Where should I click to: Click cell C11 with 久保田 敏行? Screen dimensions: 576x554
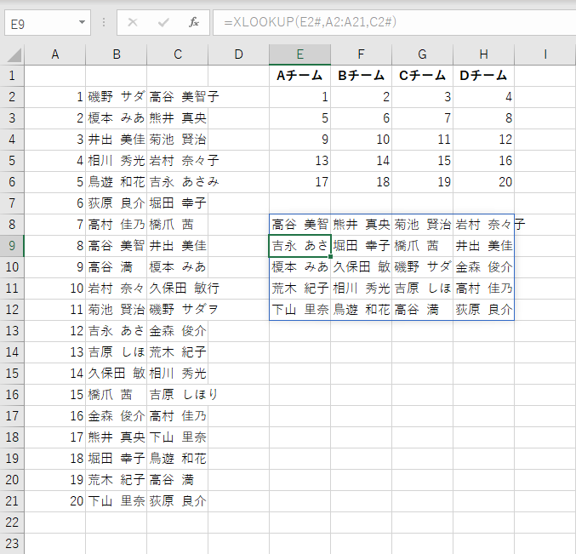pyautogui.click(x=178, y=288)
